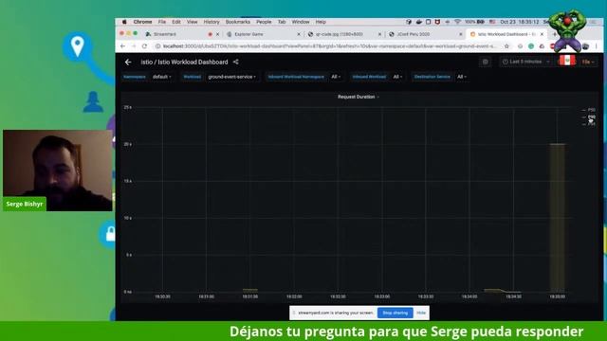Viewport: 607px width, 341px height.
Task: Open the share dashboard icon
Action: (236, 62)
